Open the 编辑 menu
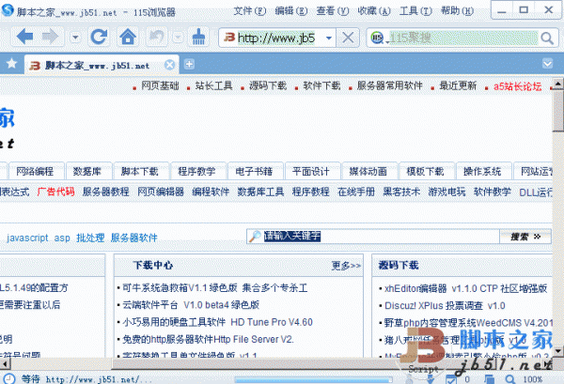 click(x=291, y=10)
